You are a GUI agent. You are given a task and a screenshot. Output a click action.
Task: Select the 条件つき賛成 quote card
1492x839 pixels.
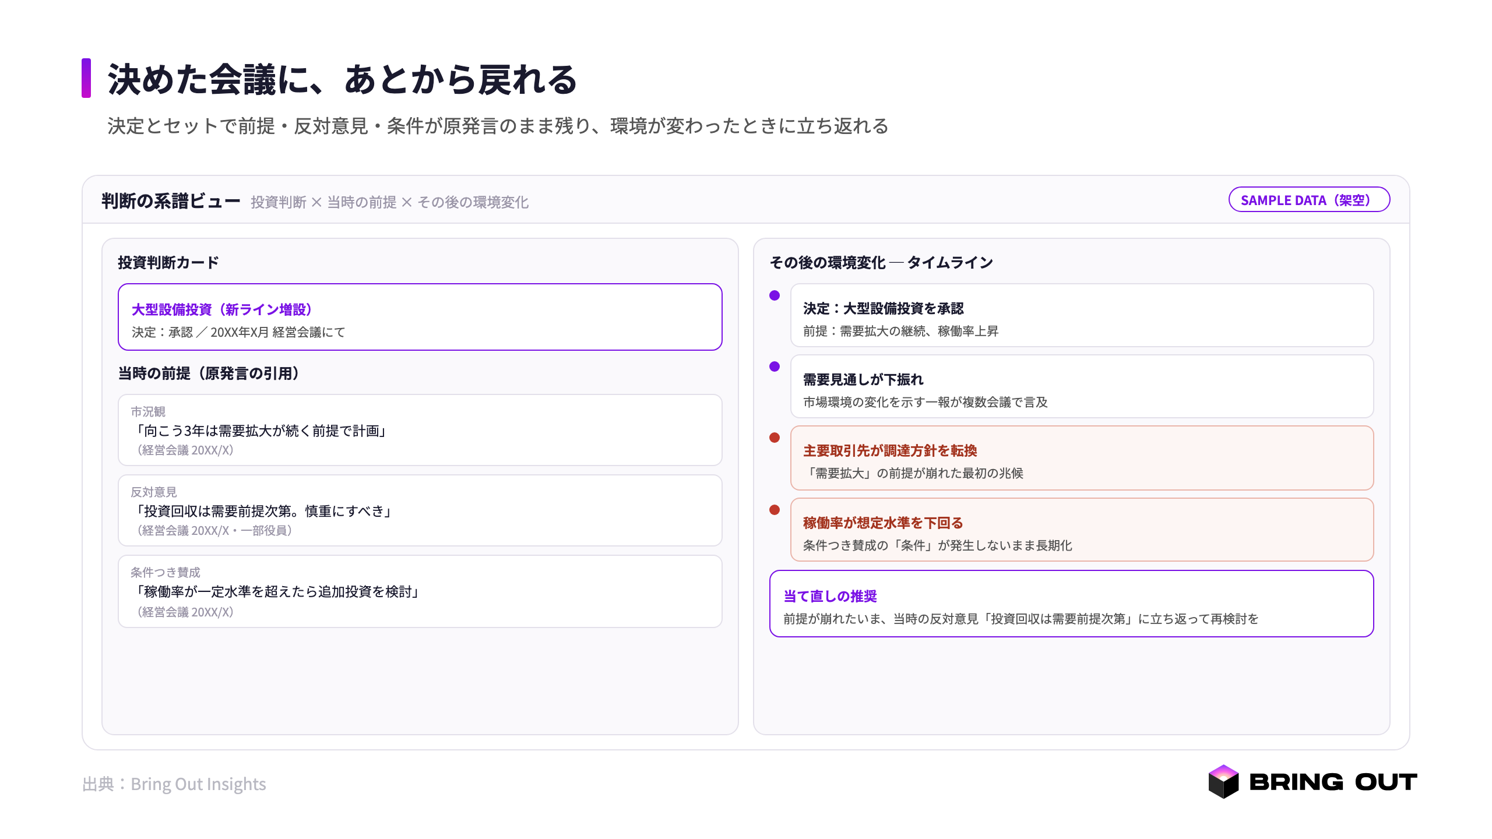pyautogui.click(x=420, y=591)
